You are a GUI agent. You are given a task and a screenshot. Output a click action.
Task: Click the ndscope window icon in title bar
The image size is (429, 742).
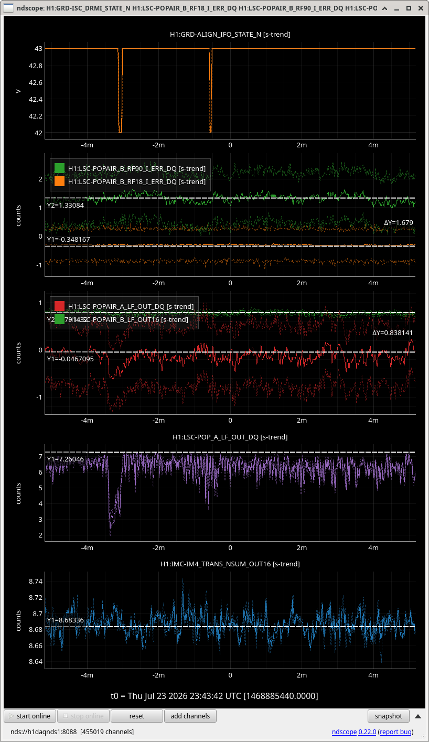[x=9, y=8]
